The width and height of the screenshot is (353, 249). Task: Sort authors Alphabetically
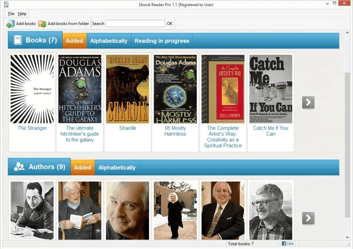tap(117, 167)
